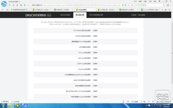173x108 pixels.
Task: Open the 我的安全路由 navigation tab
Action: click(x=65, y=15)
